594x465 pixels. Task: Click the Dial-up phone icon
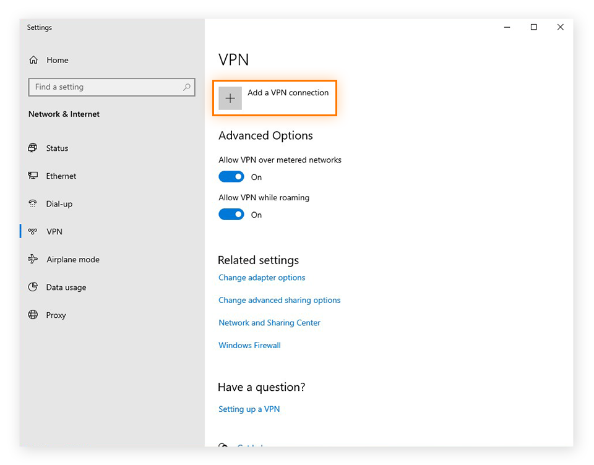pos(33,203)
